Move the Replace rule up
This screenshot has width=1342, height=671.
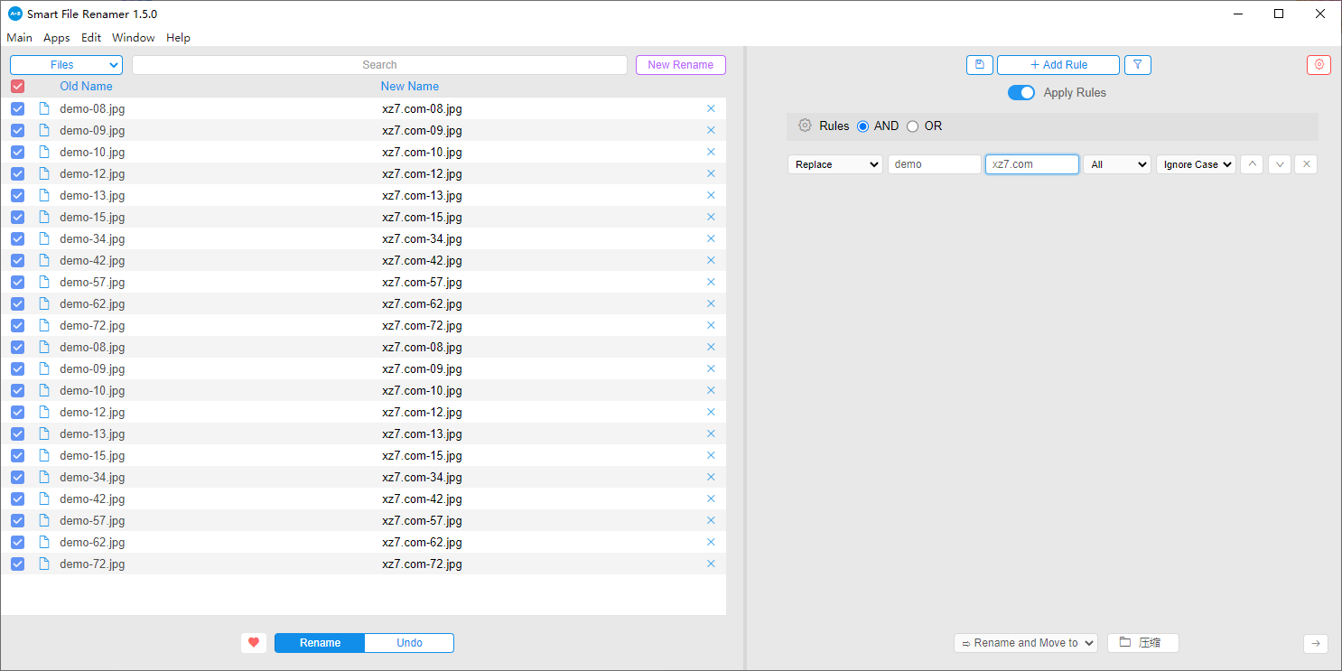[x=1252, y=164]
